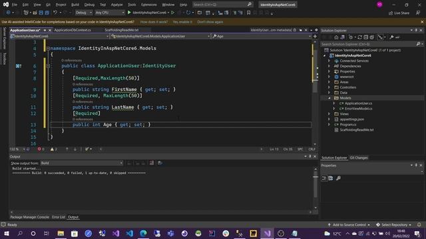Click Select Repository in status bar

tap(394, 224)
